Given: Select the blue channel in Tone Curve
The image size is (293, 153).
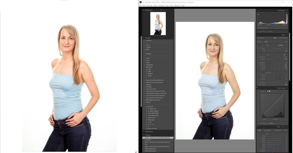Looking at the screenshot, I should (x=276, y=91).
